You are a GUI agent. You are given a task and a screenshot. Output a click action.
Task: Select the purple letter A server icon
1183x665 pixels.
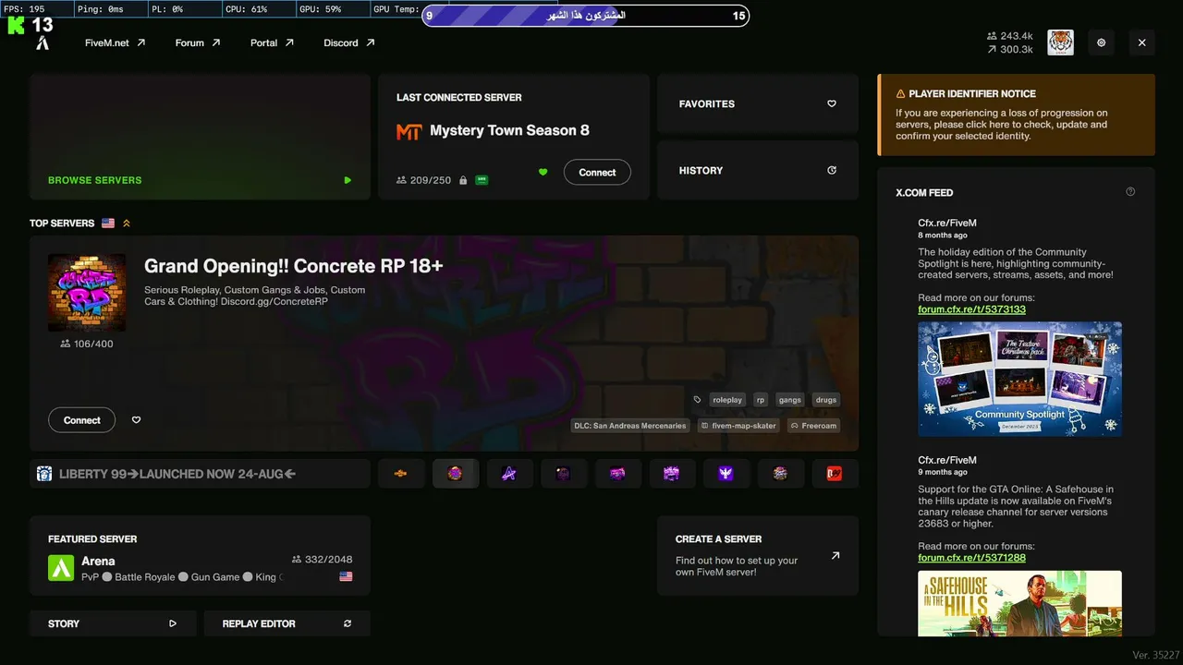coord(509,474)
